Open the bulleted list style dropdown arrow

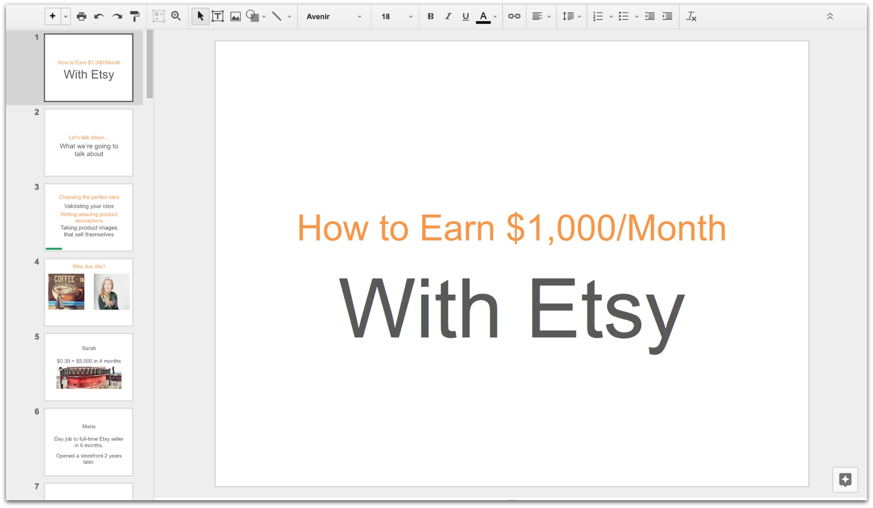637,17
